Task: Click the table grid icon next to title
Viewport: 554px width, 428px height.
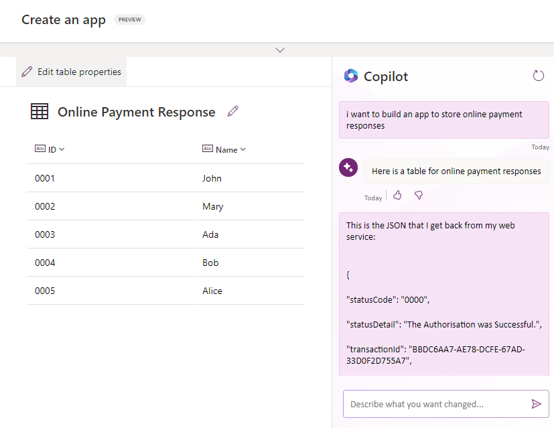Action: tap(40, 111)
